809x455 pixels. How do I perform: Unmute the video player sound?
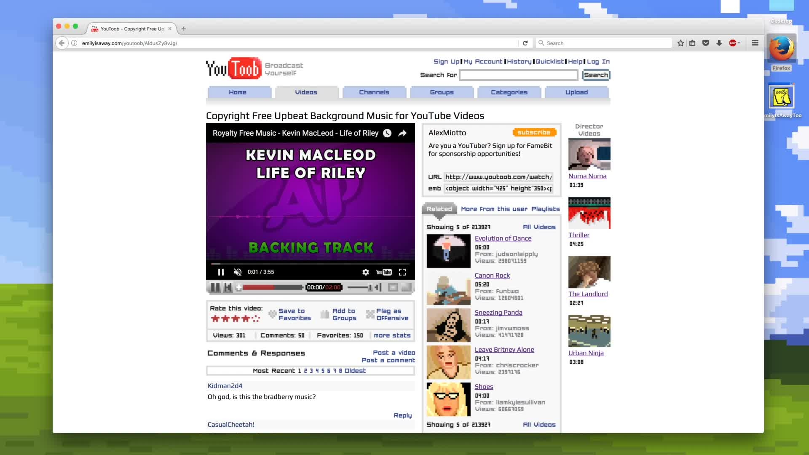point(238,272)
